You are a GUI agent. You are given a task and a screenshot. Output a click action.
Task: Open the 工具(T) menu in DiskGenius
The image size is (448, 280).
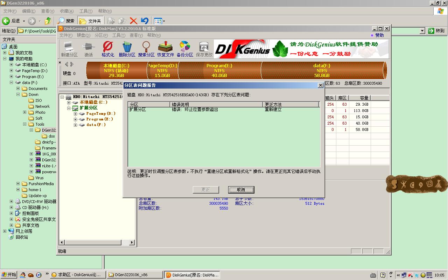pos(119,35)
